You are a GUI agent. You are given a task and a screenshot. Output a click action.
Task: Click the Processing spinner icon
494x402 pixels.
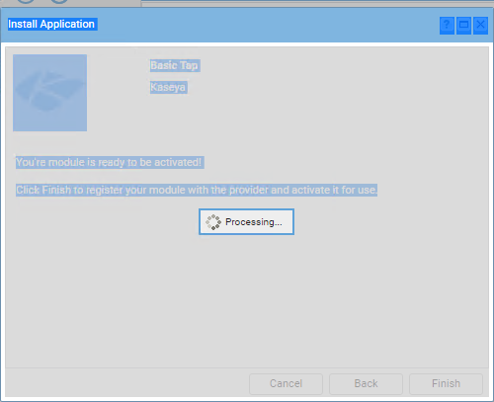point(213,222)
